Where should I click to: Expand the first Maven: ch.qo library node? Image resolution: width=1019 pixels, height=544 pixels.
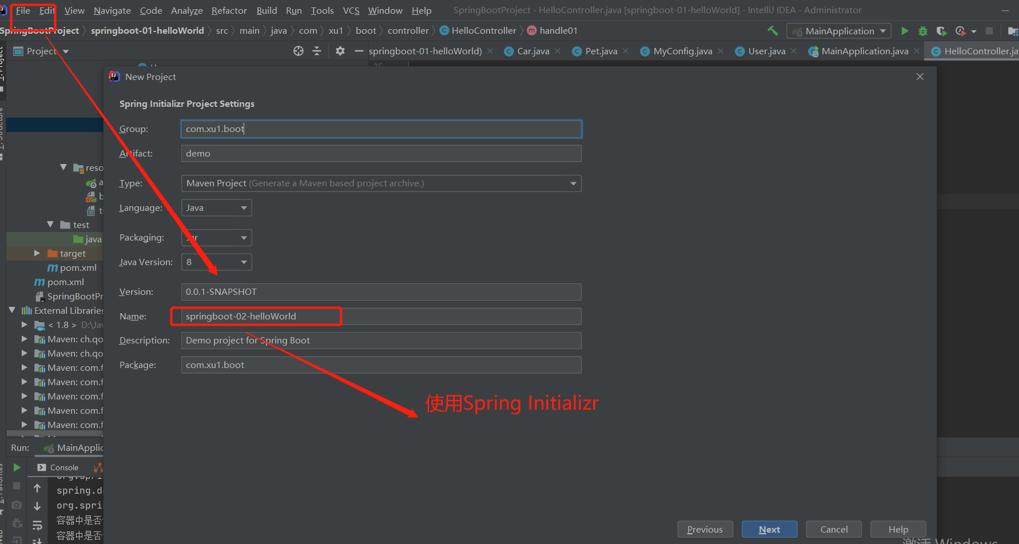tap(25, 339)
